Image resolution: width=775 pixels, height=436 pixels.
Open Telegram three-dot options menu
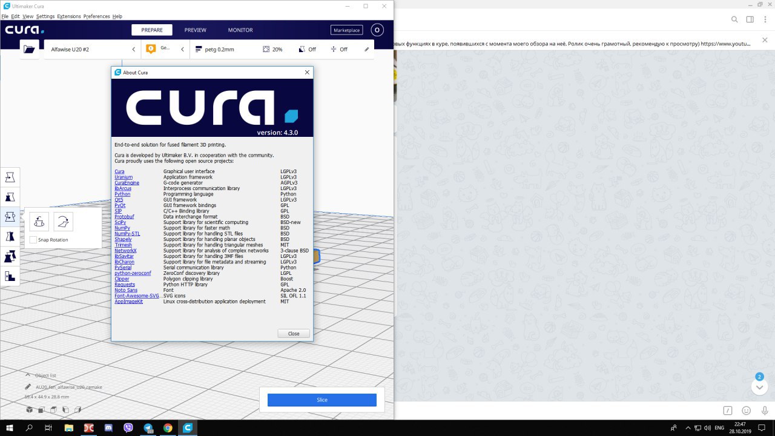pyautogui.click(x=765, y=19)
